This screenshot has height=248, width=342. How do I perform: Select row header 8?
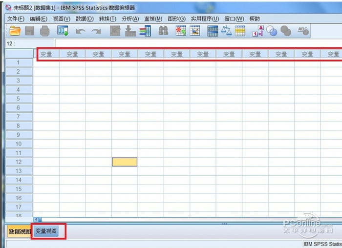19,126
